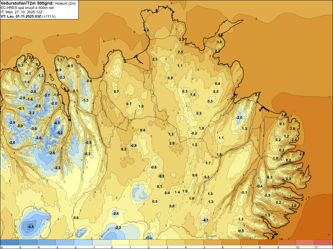The image size is (333, 249).
Task: Select the "EC-HRES spá brúuð á 500m net" line
Action: click(27, 8)
